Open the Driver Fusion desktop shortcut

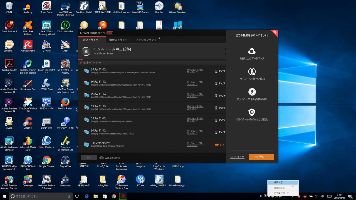point(46,8)
